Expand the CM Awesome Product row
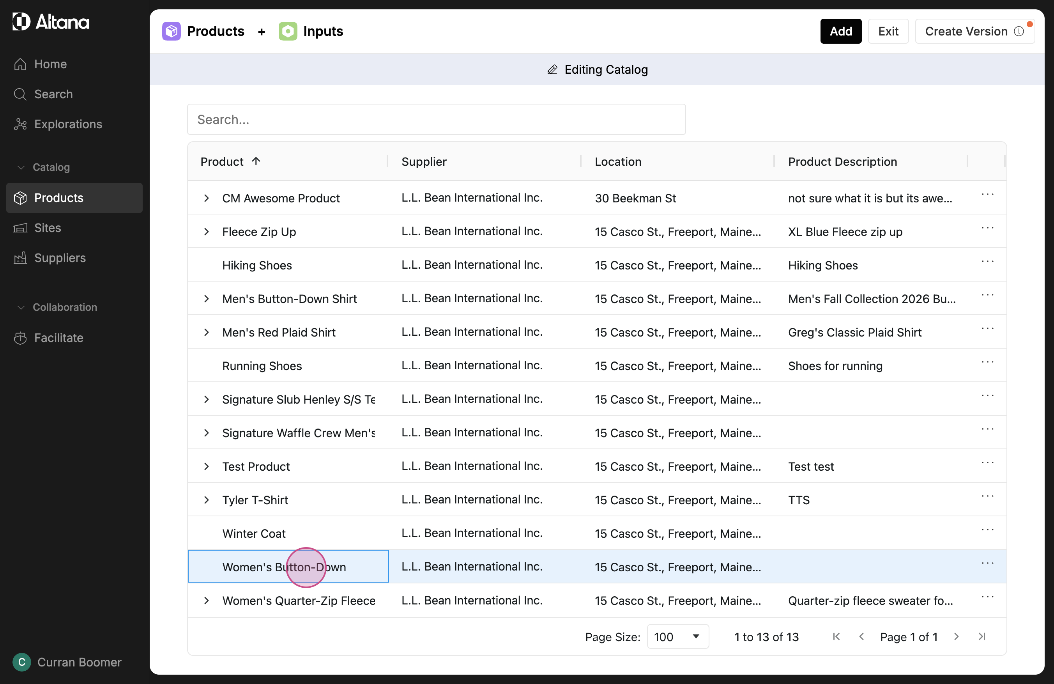This screenshot has height=684, width=1054. (x=206, y=198)
